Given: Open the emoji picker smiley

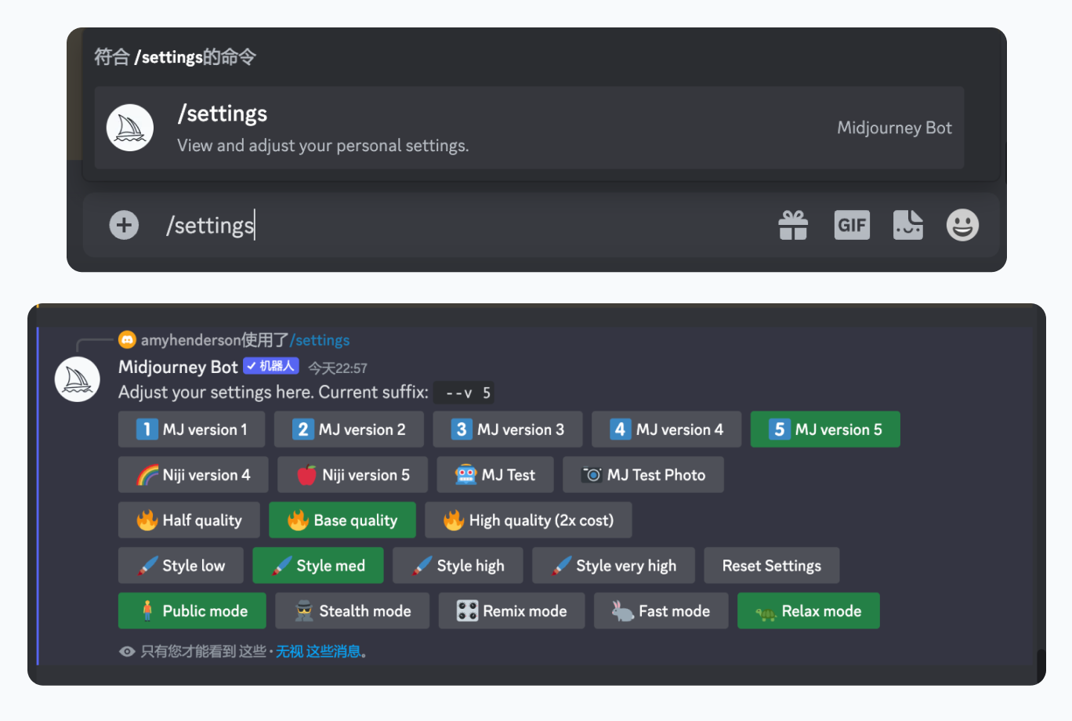Looking at the screenshot, I should pos(962,225).
